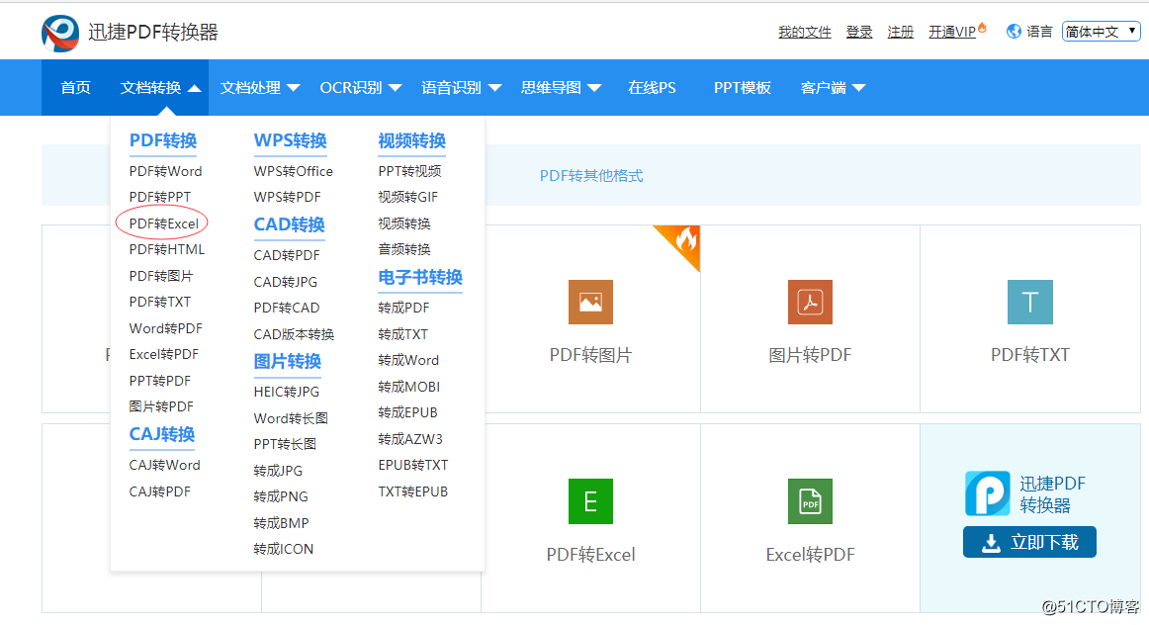
Task: Click the 电子书转换 category heading
Action: click(420, 278)
